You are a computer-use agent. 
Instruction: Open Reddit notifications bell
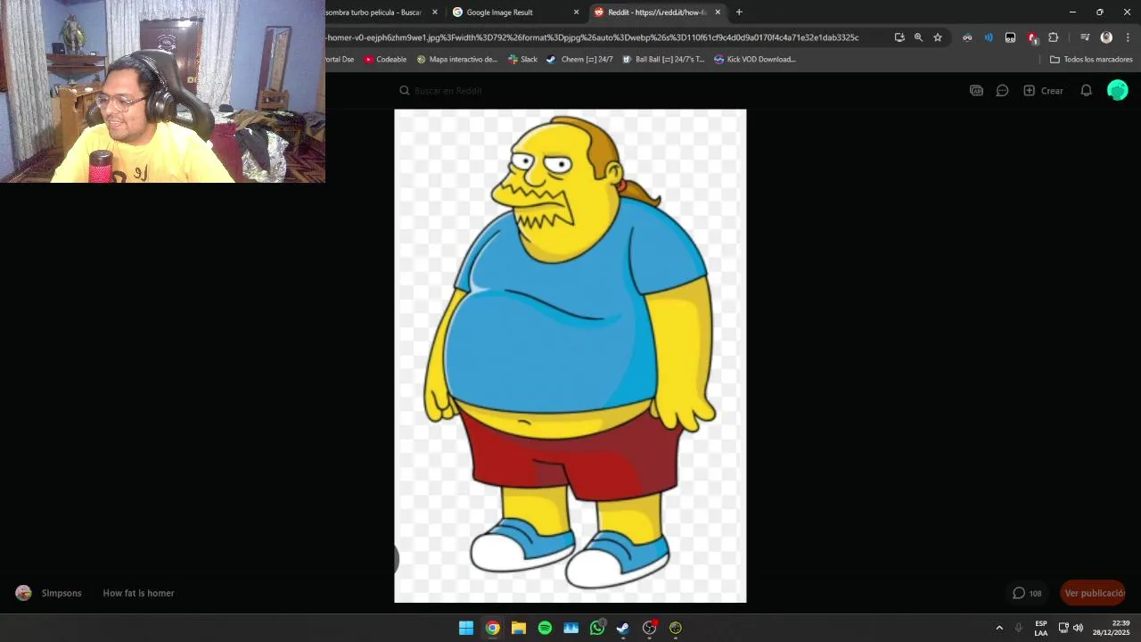pyautogui.click(x=1086, y=90)
